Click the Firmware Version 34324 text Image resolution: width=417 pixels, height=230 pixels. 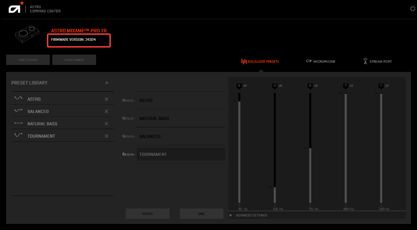pyautogui.click(x=74, y=40)
